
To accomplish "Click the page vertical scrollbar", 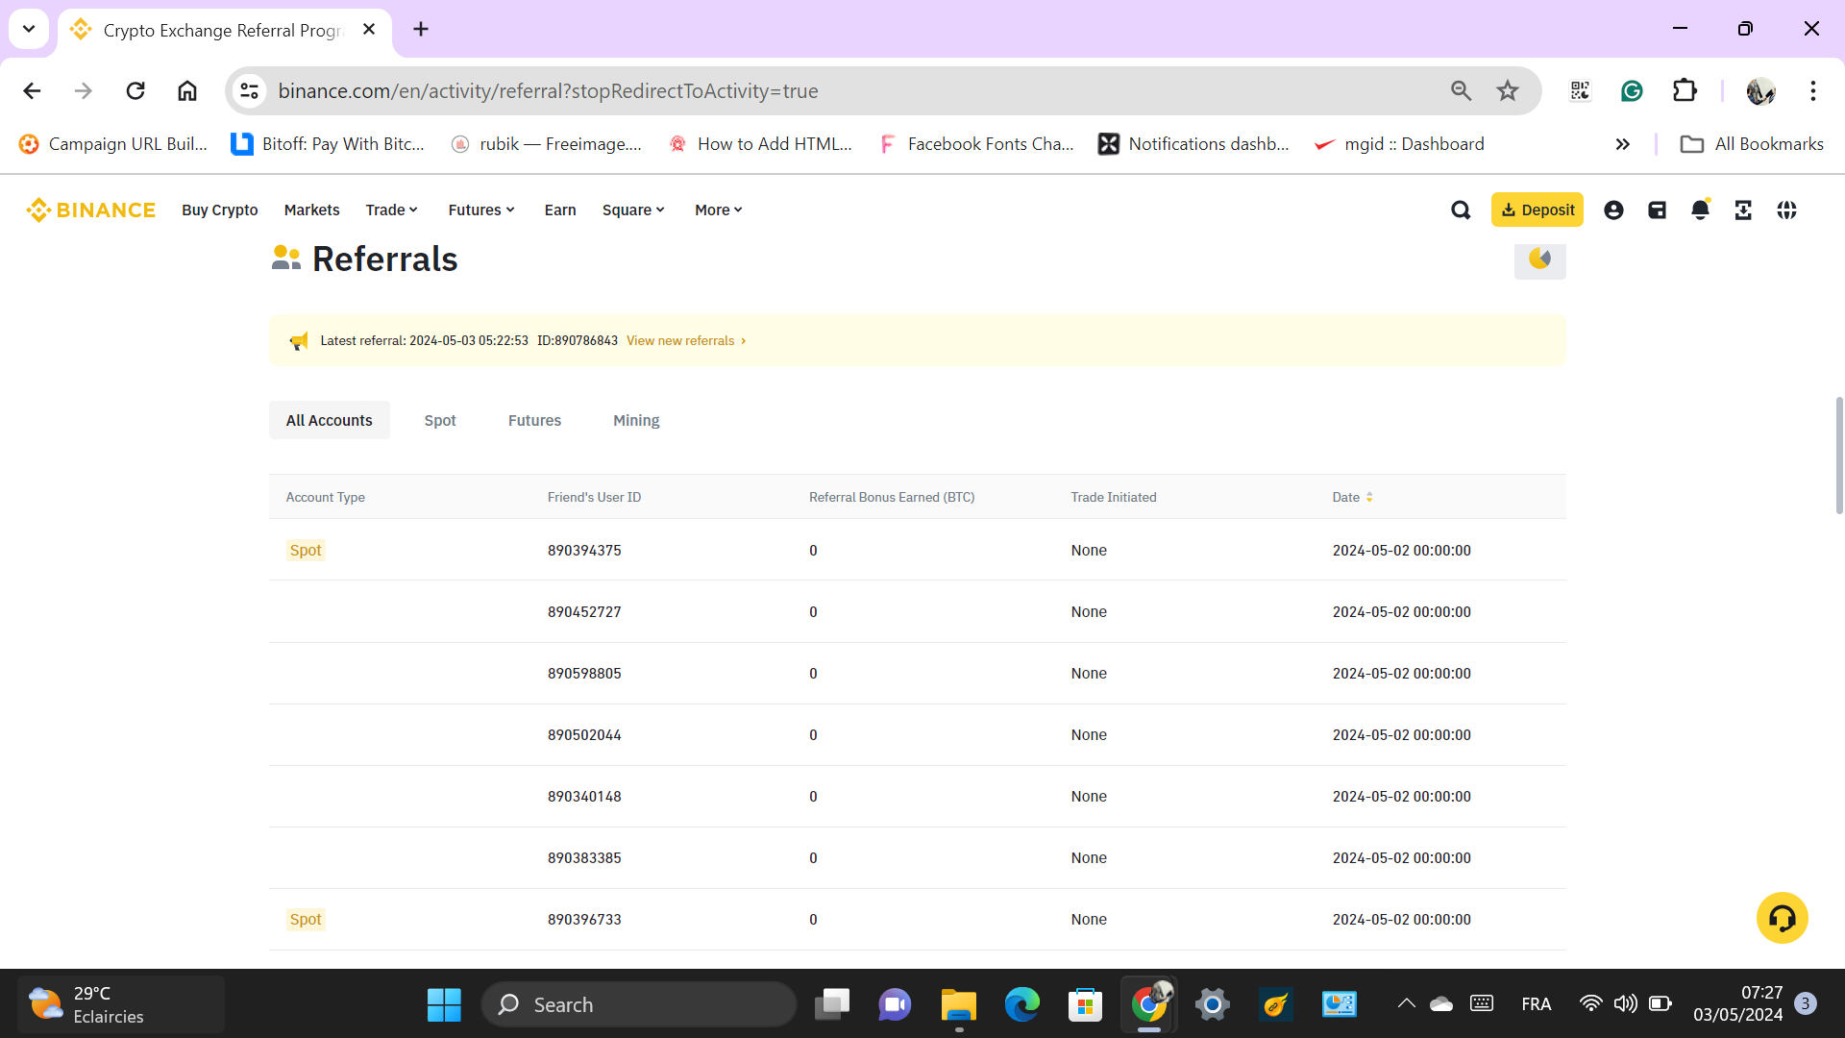I will point(1838,456).
